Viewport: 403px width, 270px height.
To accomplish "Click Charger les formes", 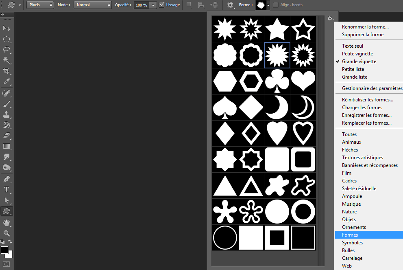I will (362, 108).
